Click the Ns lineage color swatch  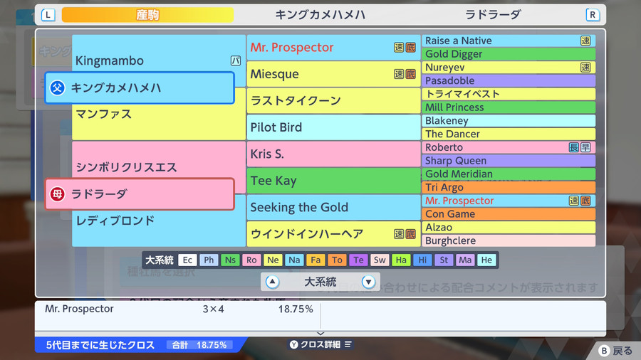point(230,260)
